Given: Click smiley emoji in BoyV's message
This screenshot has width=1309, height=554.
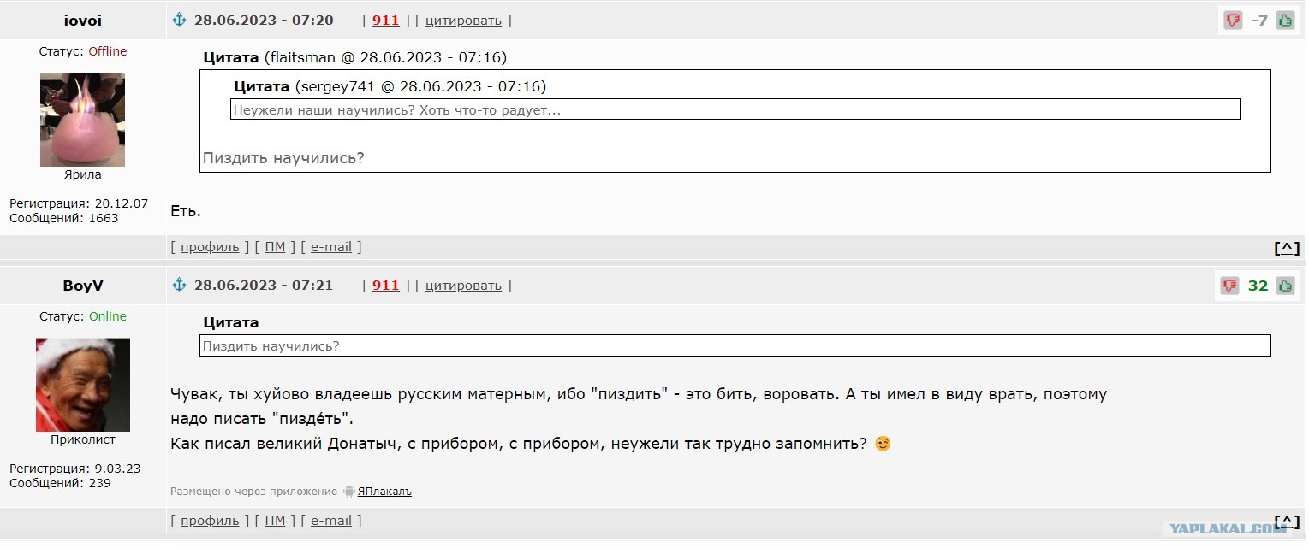Looking at the screenshot, I should (883, 444).
